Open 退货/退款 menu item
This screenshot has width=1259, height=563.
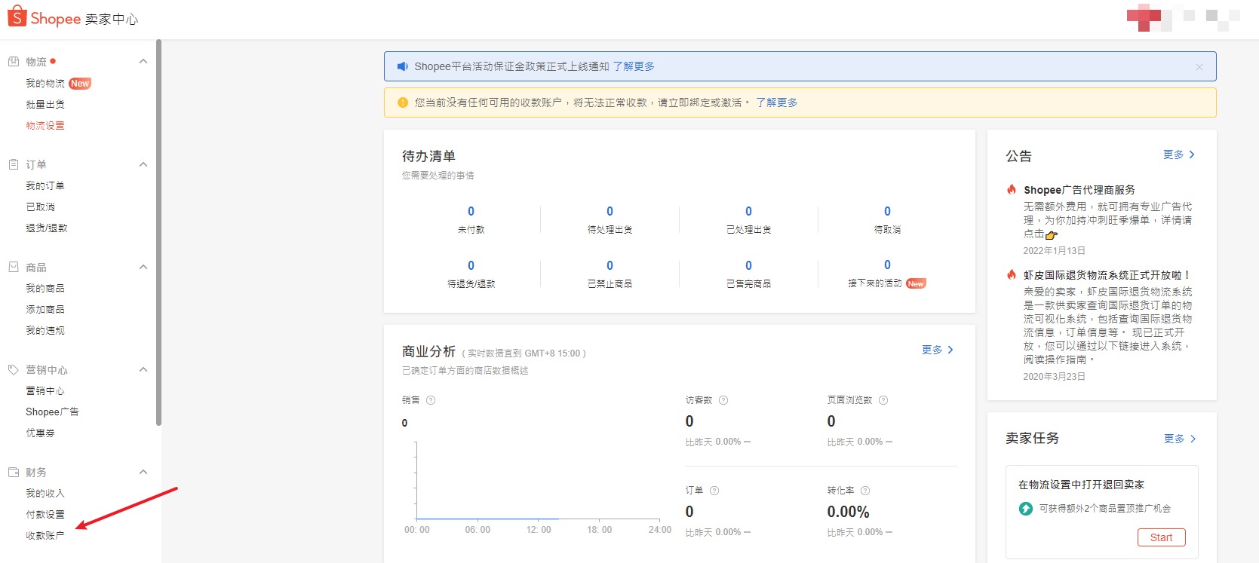point(47,228)
